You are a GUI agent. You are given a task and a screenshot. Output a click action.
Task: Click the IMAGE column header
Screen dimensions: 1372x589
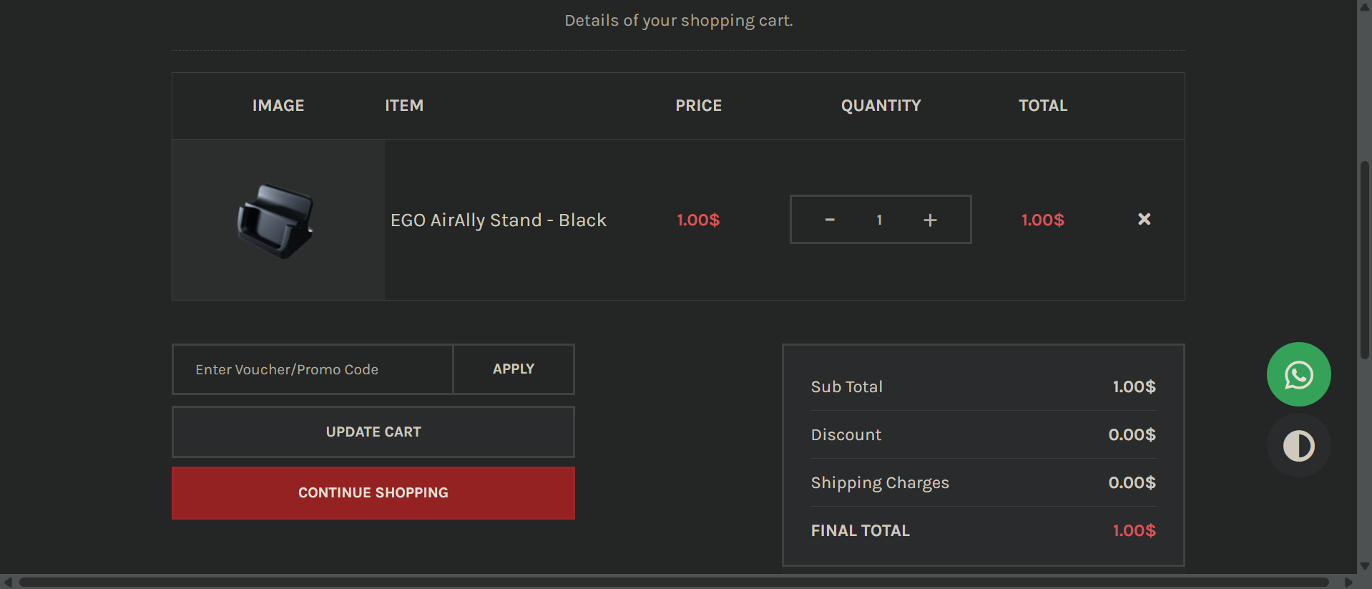coord(278,106)
